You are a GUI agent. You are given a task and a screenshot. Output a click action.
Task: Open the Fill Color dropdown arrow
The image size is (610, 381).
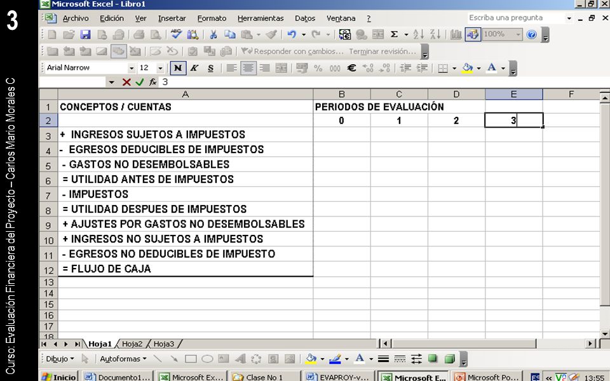pos(478,68)
